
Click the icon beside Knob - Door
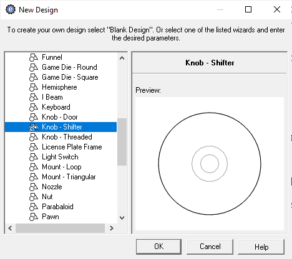tap(34, 117)
